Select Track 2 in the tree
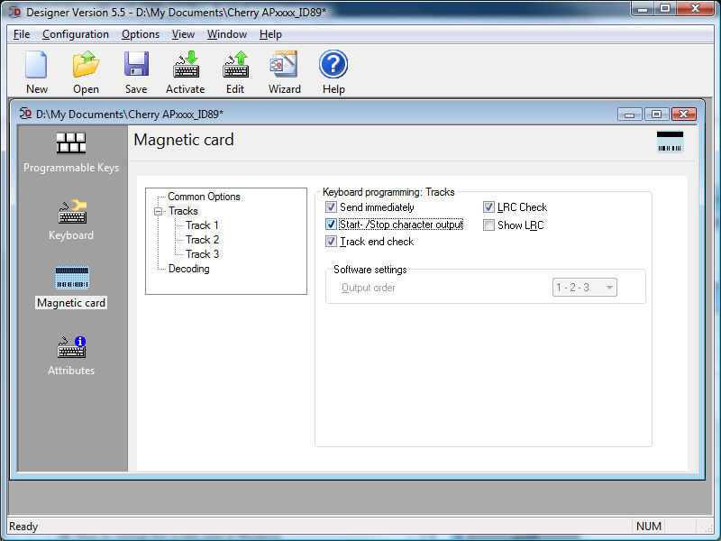This screenshot has width=721, height=541. point(202,240)
